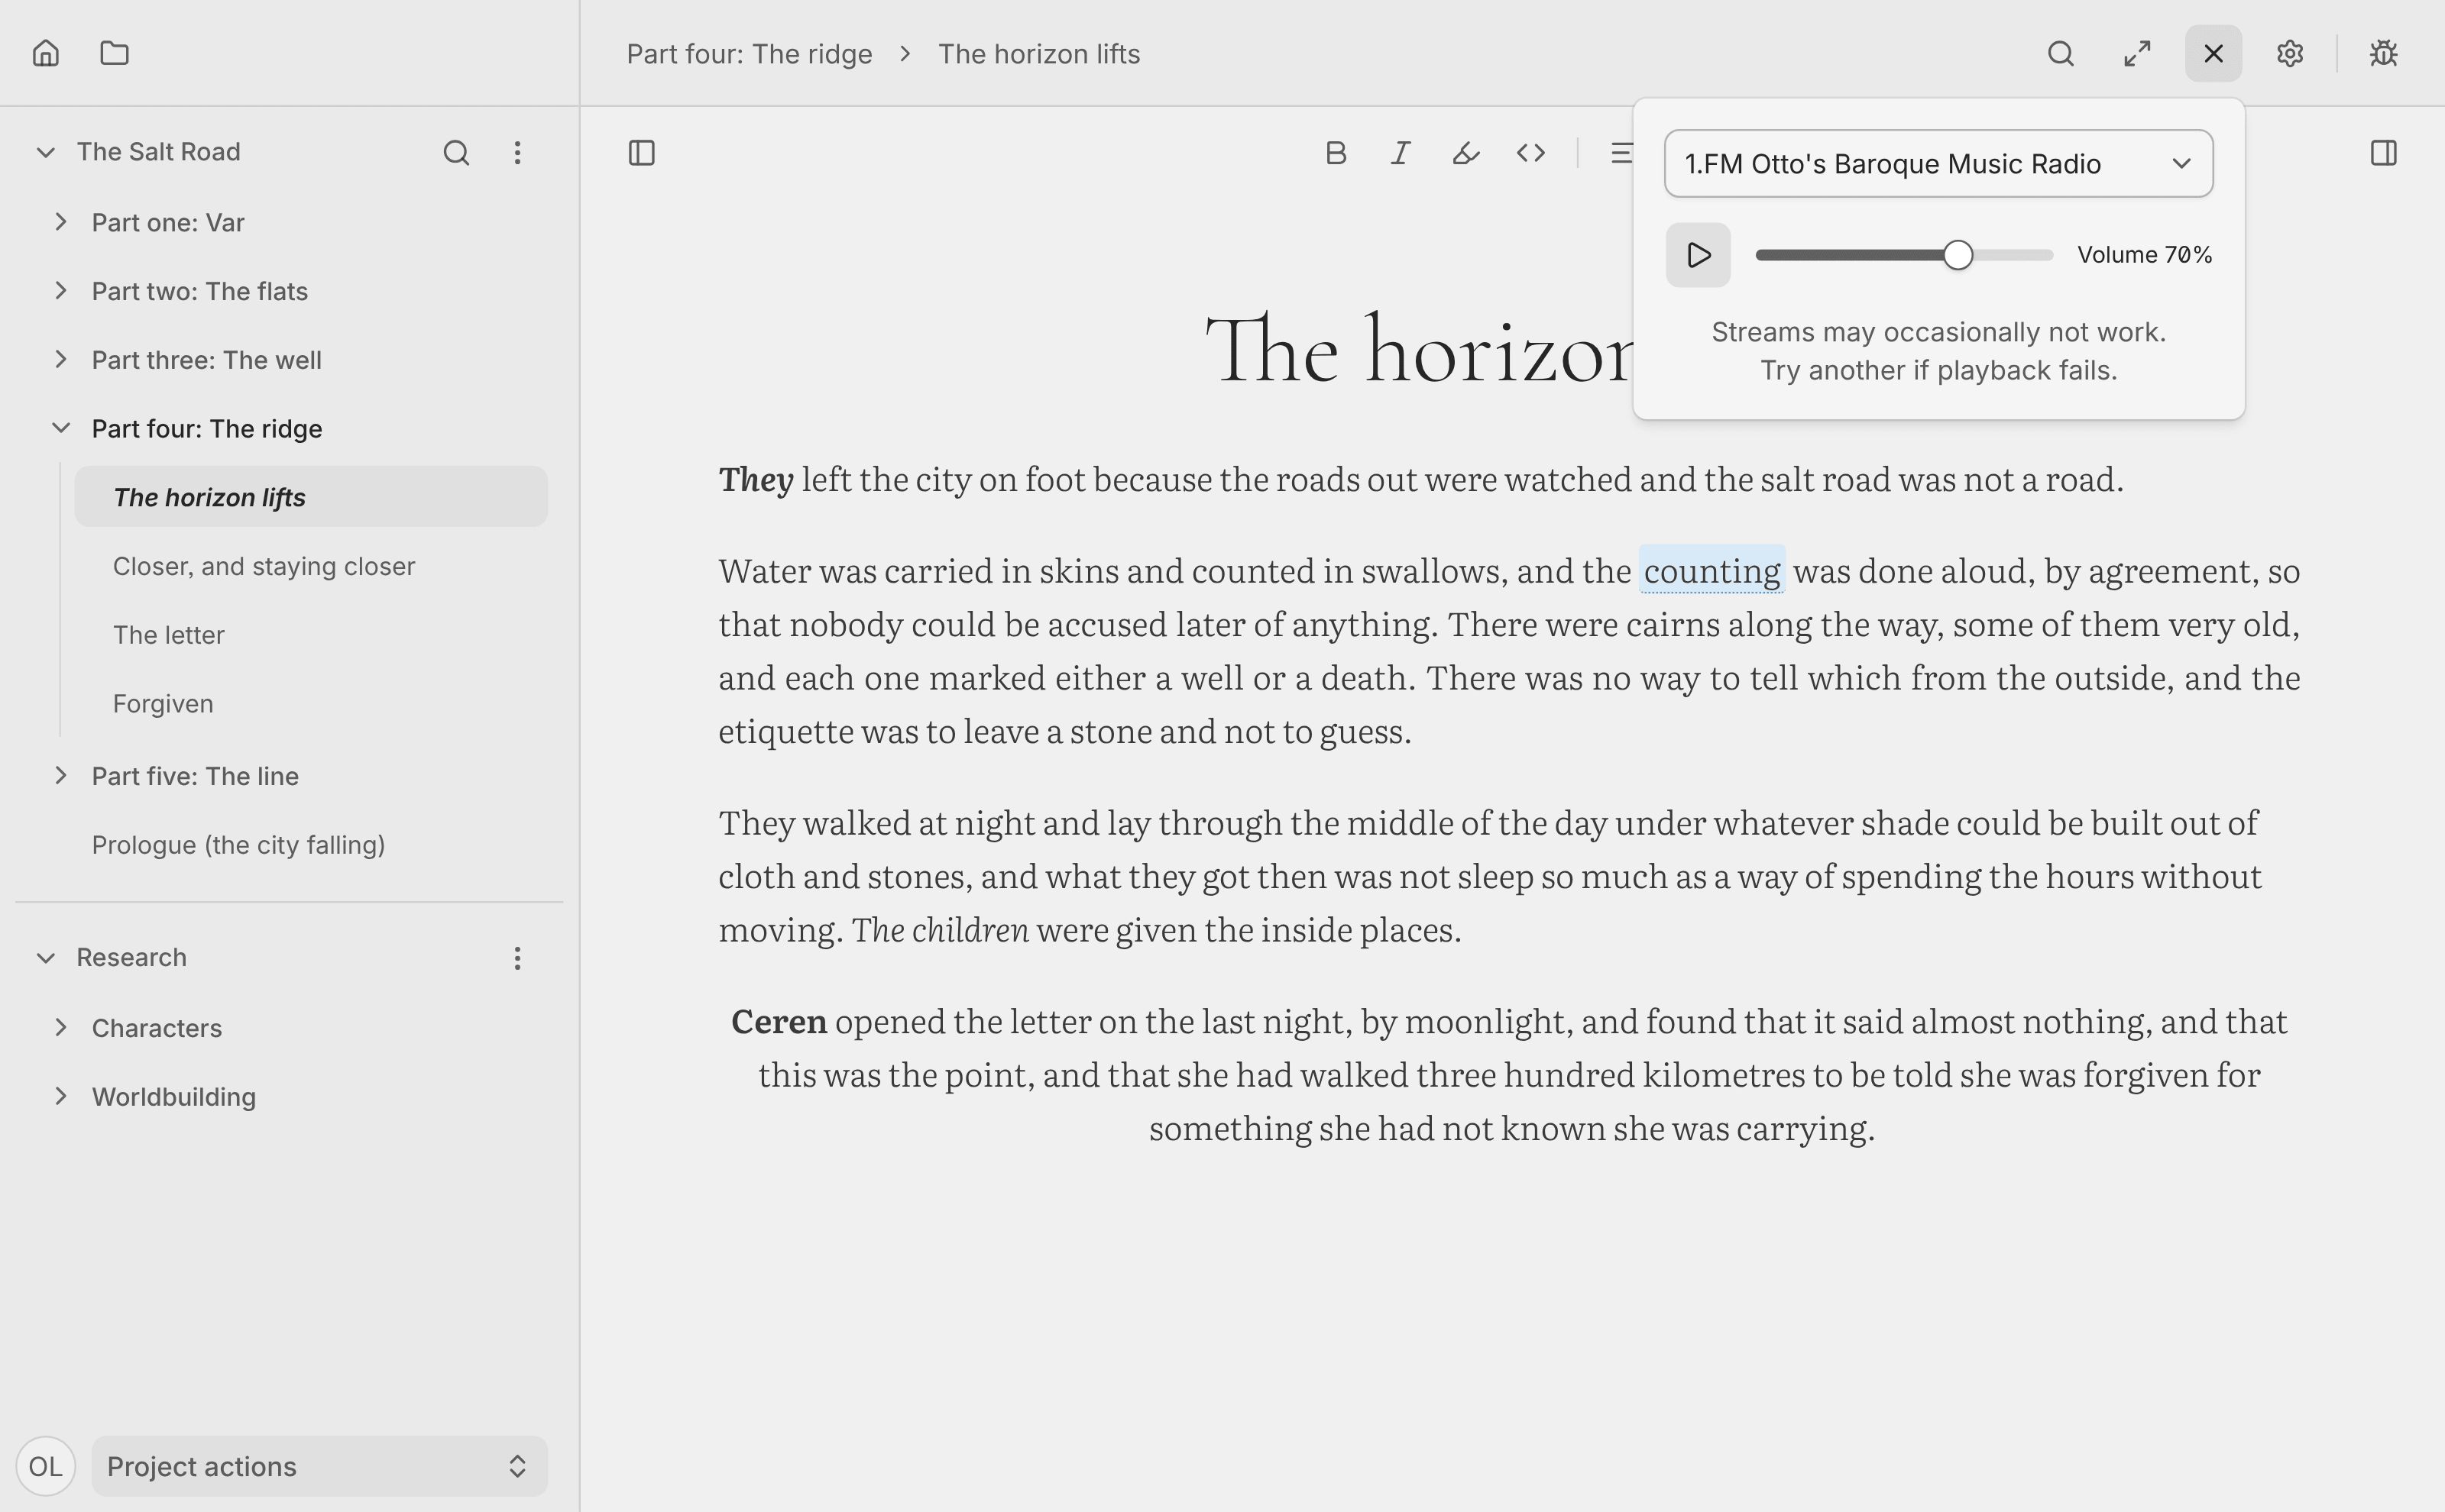Open the bug report icon
Viewport: 2445px width, 1512px height.
(x=2384, y=53)
